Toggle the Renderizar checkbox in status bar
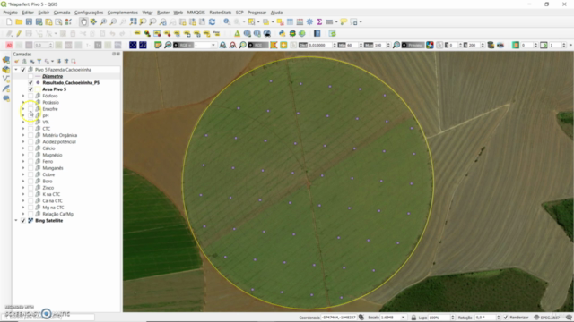Image resolution: width=574 pixels, height=322 pixels. (506, 318)
